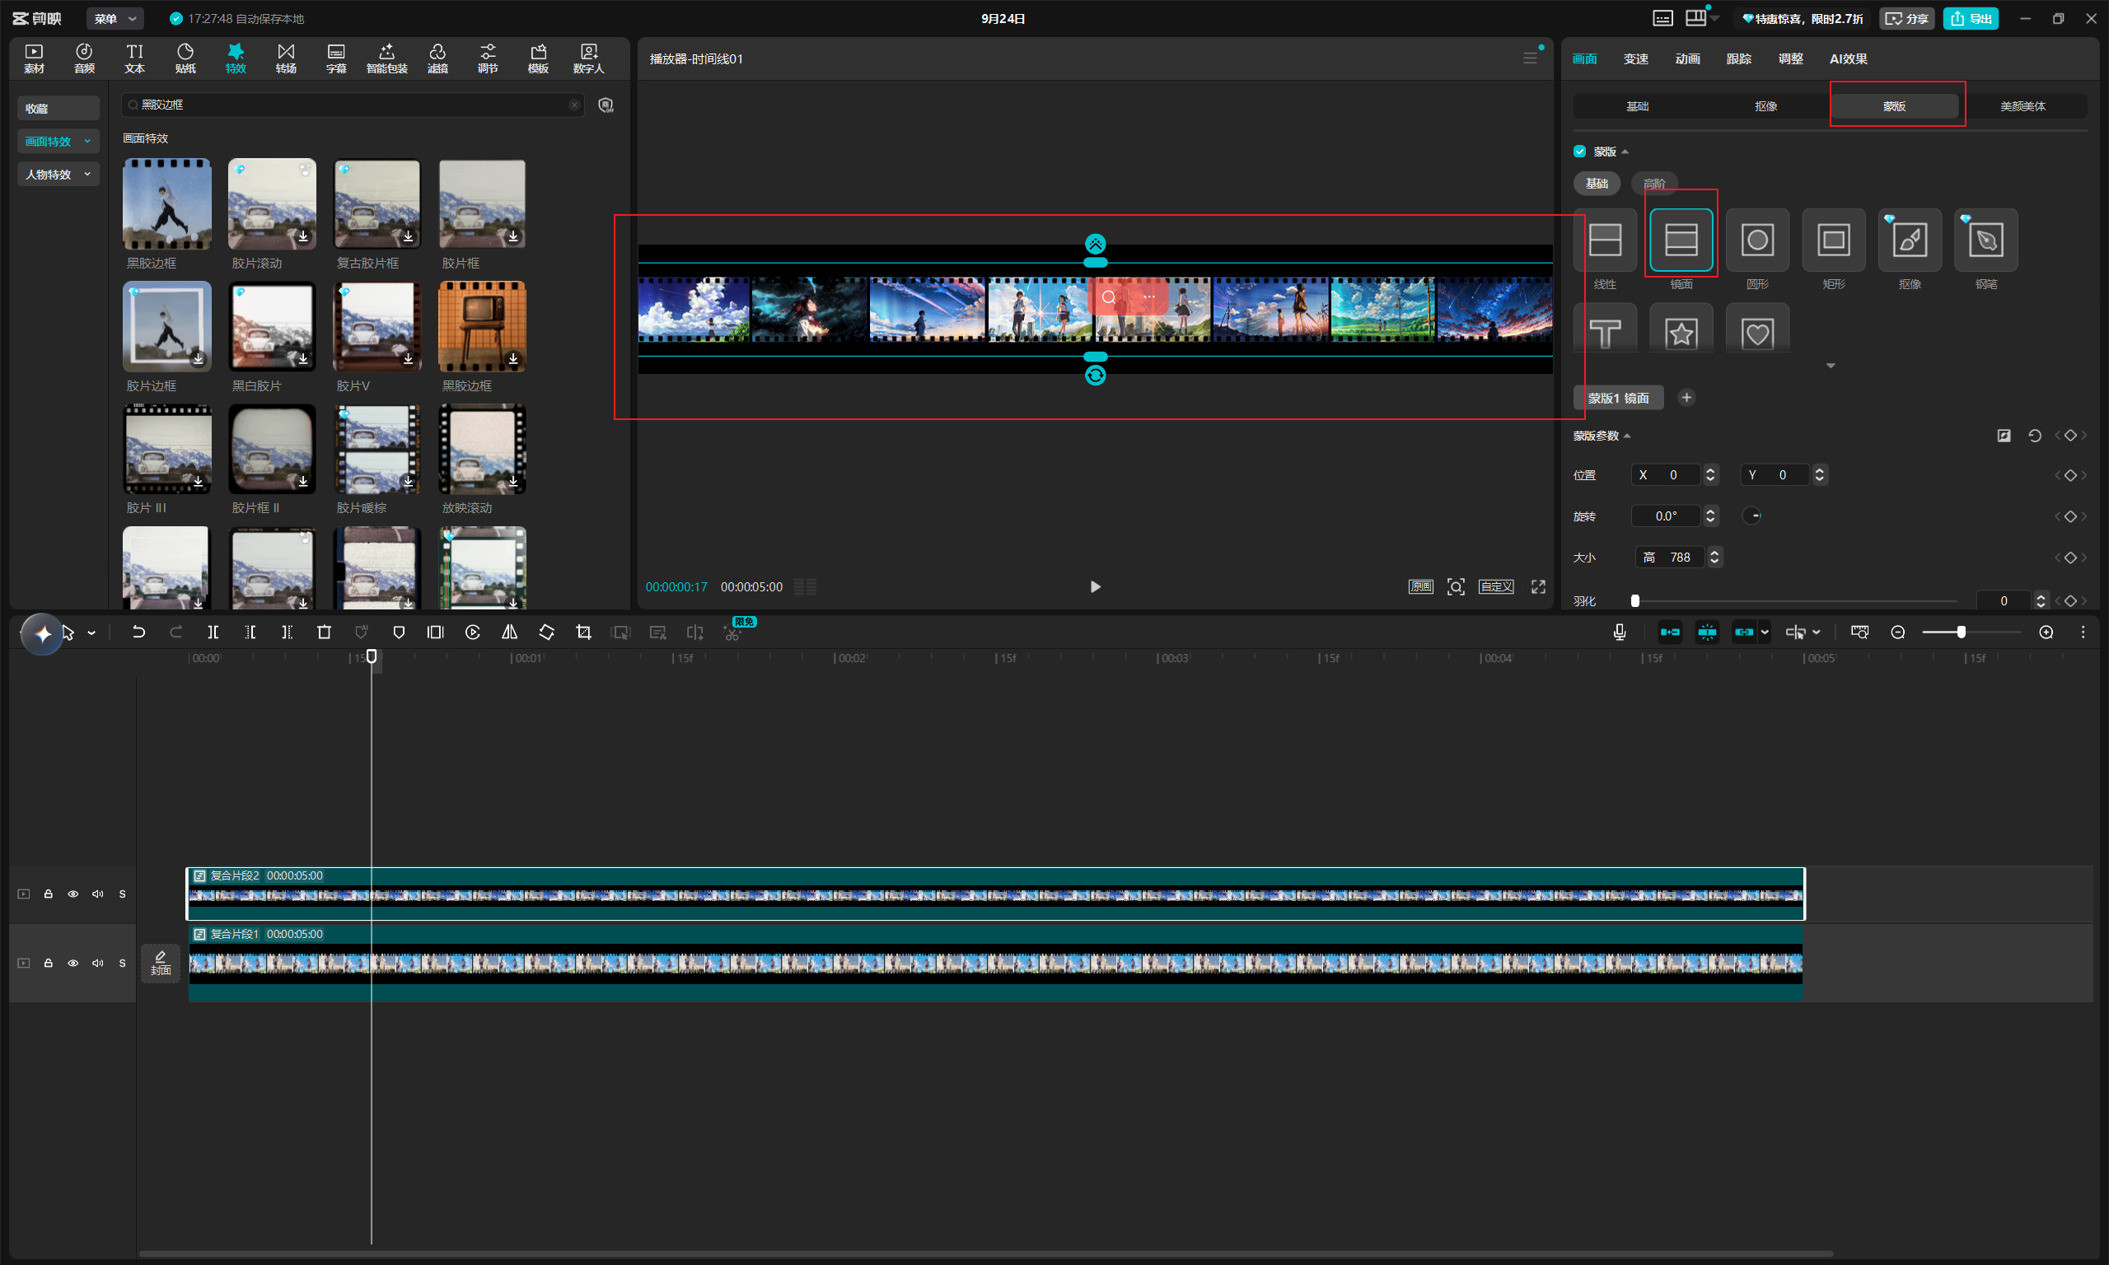
Task: Click the effects search field 黑胶边框
Action: pyautogui.click(x=353, y=105)
